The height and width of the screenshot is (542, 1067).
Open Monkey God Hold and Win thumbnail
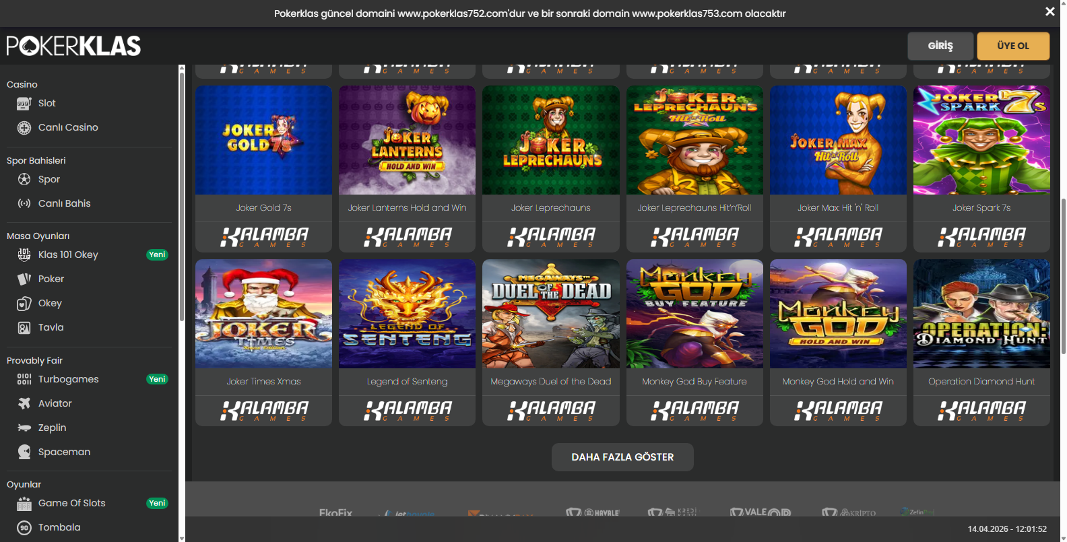click(838, 314)
